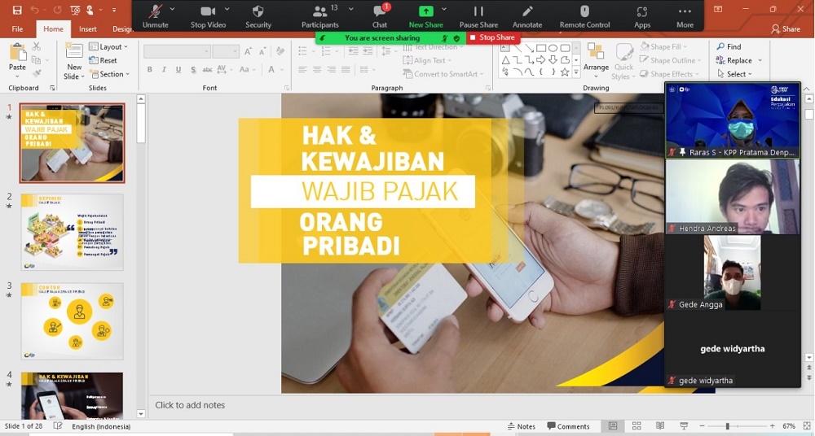Pause the screen share

[478, 16]
